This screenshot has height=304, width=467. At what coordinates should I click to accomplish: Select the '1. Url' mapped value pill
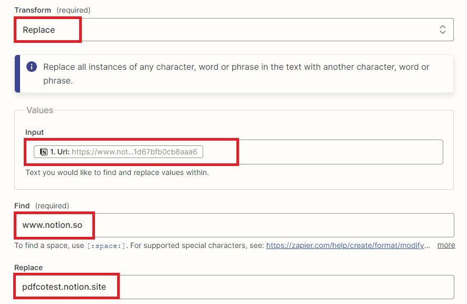pos(119,152)
